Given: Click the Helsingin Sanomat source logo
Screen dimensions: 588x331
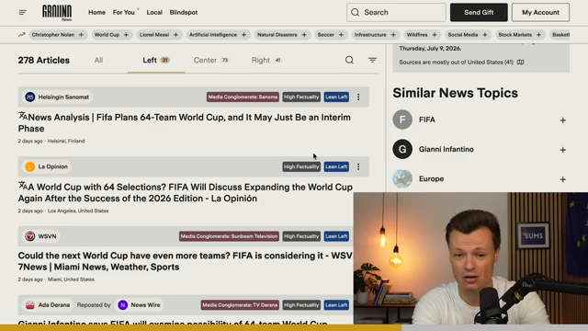Looking at the screenshot, I should [30, 97].
